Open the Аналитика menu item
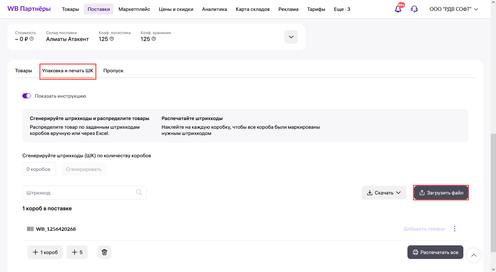 (x=214, y=9)
